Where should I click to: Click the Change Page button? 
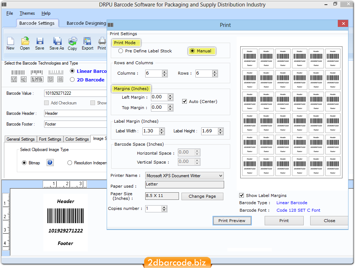tap(202, 196)
